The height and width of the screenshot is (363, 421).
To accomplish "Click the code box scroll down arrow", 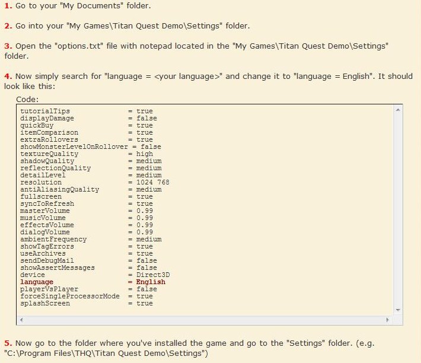I will [398, 310].
